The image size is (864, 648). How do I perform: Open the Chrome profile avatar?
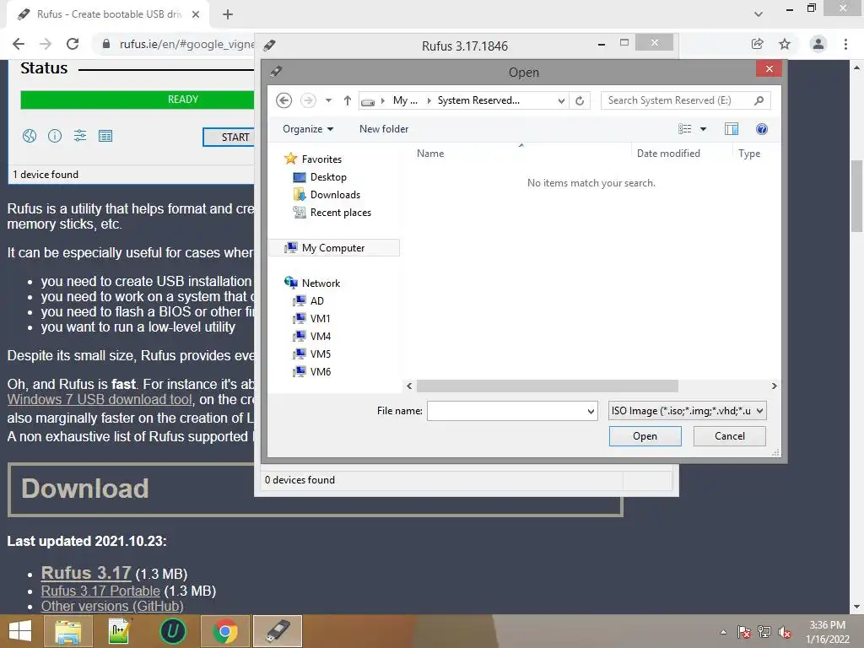click(818, 44)
